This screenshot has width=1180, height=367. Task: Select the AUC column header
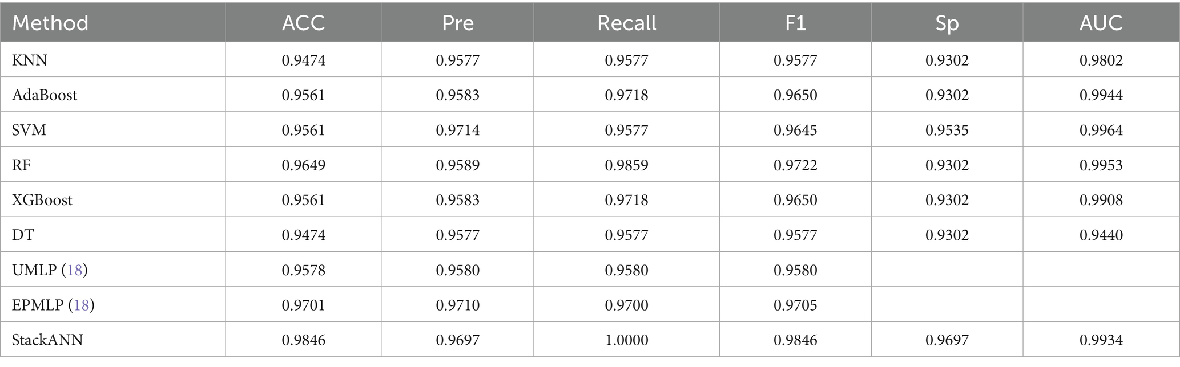1101,23
